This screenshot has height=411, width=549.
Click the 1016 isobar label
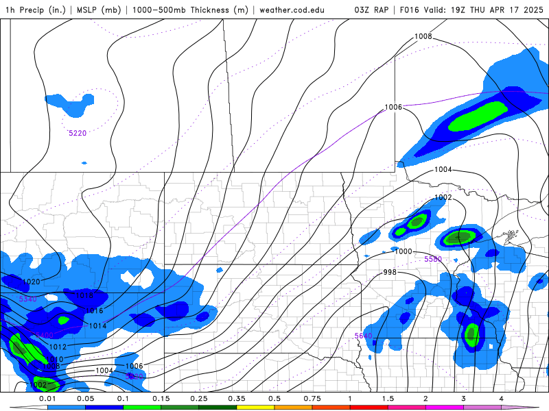click(x=95, y=311)
